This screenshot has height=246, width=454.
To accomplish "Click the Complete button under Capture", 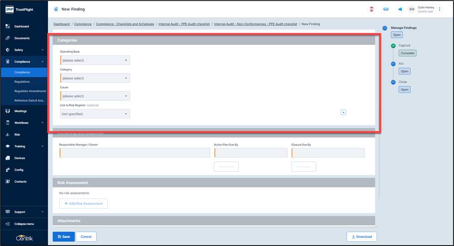I will pos(407,53).
